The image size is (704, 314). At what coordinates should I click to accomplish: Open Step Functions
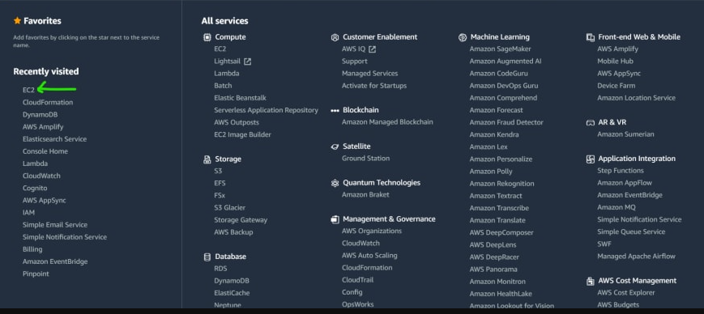[x=620, y=171]
